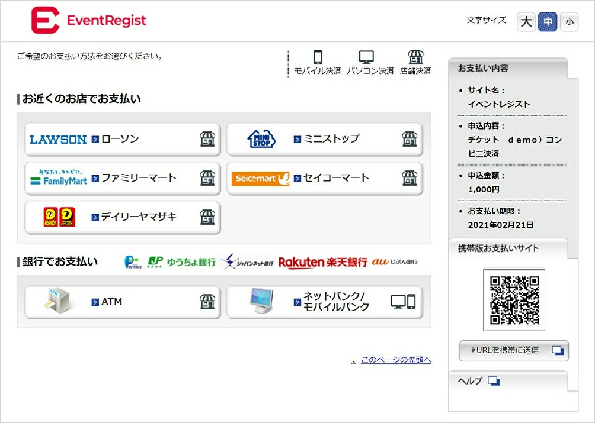Screen dimensions: 595x423
Task: Click the Rakuten 楽天銀行 logo
Action: pos(323,262)
